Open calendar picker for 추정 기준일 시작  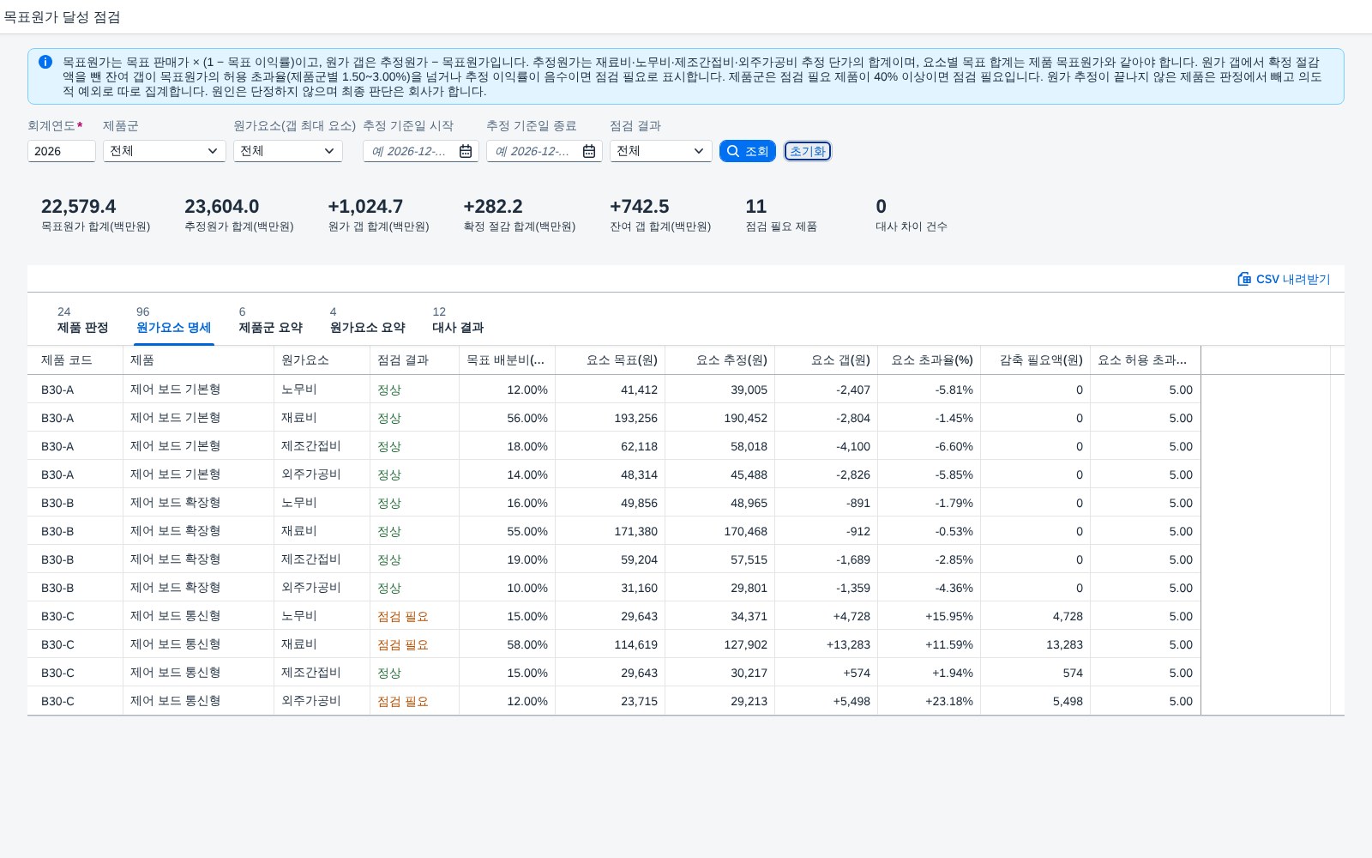466,151
